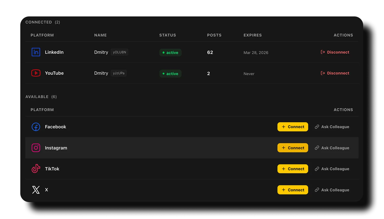
Task: Click Dmitry name in LinkedIn row
Action: click(x=101, y=52)
